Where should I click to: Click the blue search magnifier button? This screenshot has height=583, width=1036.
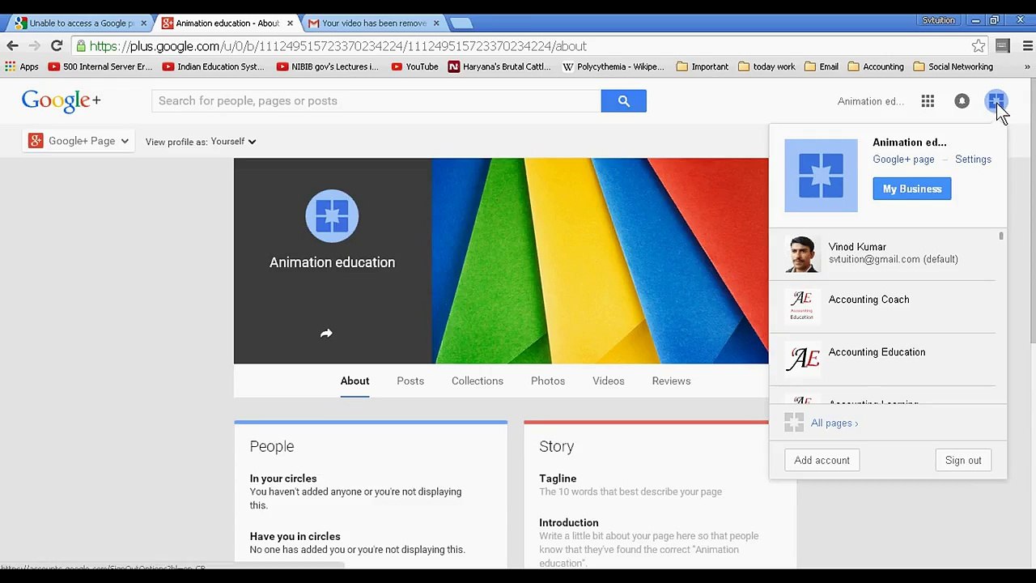pos(623,100)
